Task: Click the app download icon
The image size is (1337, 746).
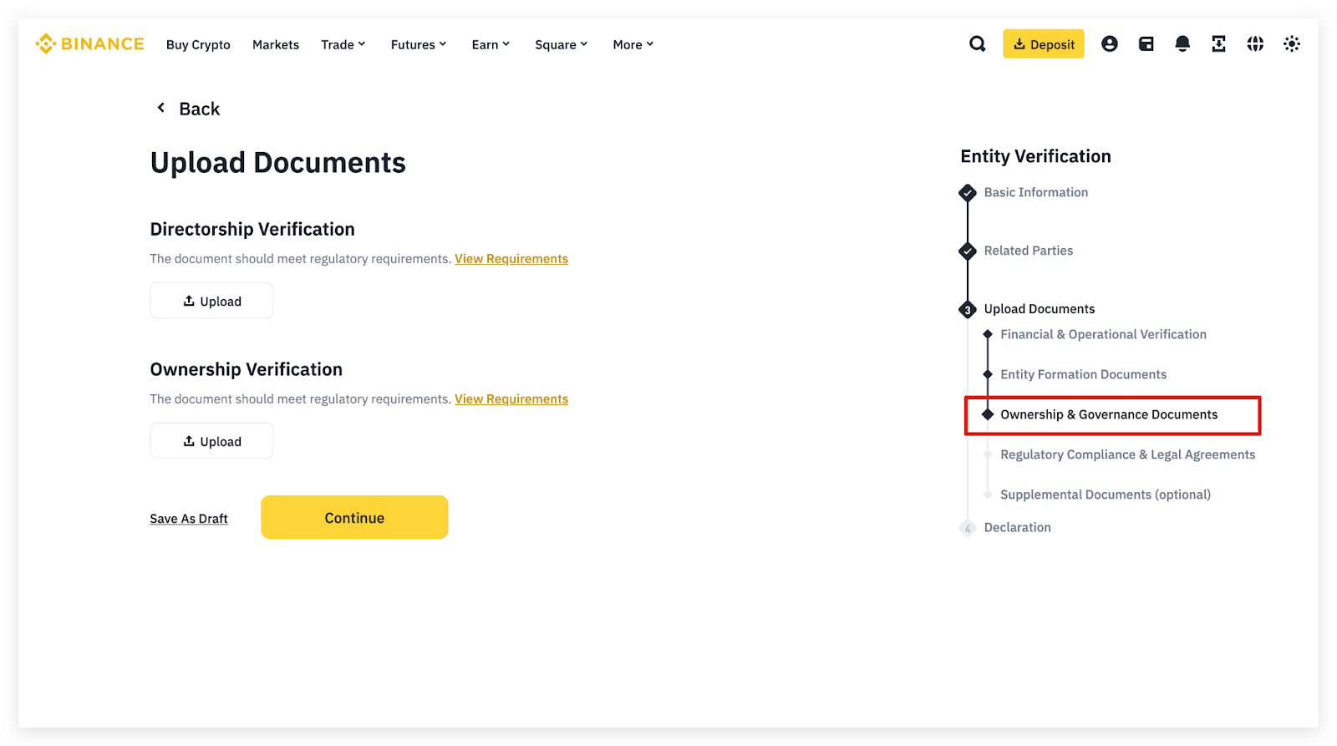Action: (1218, 44)
